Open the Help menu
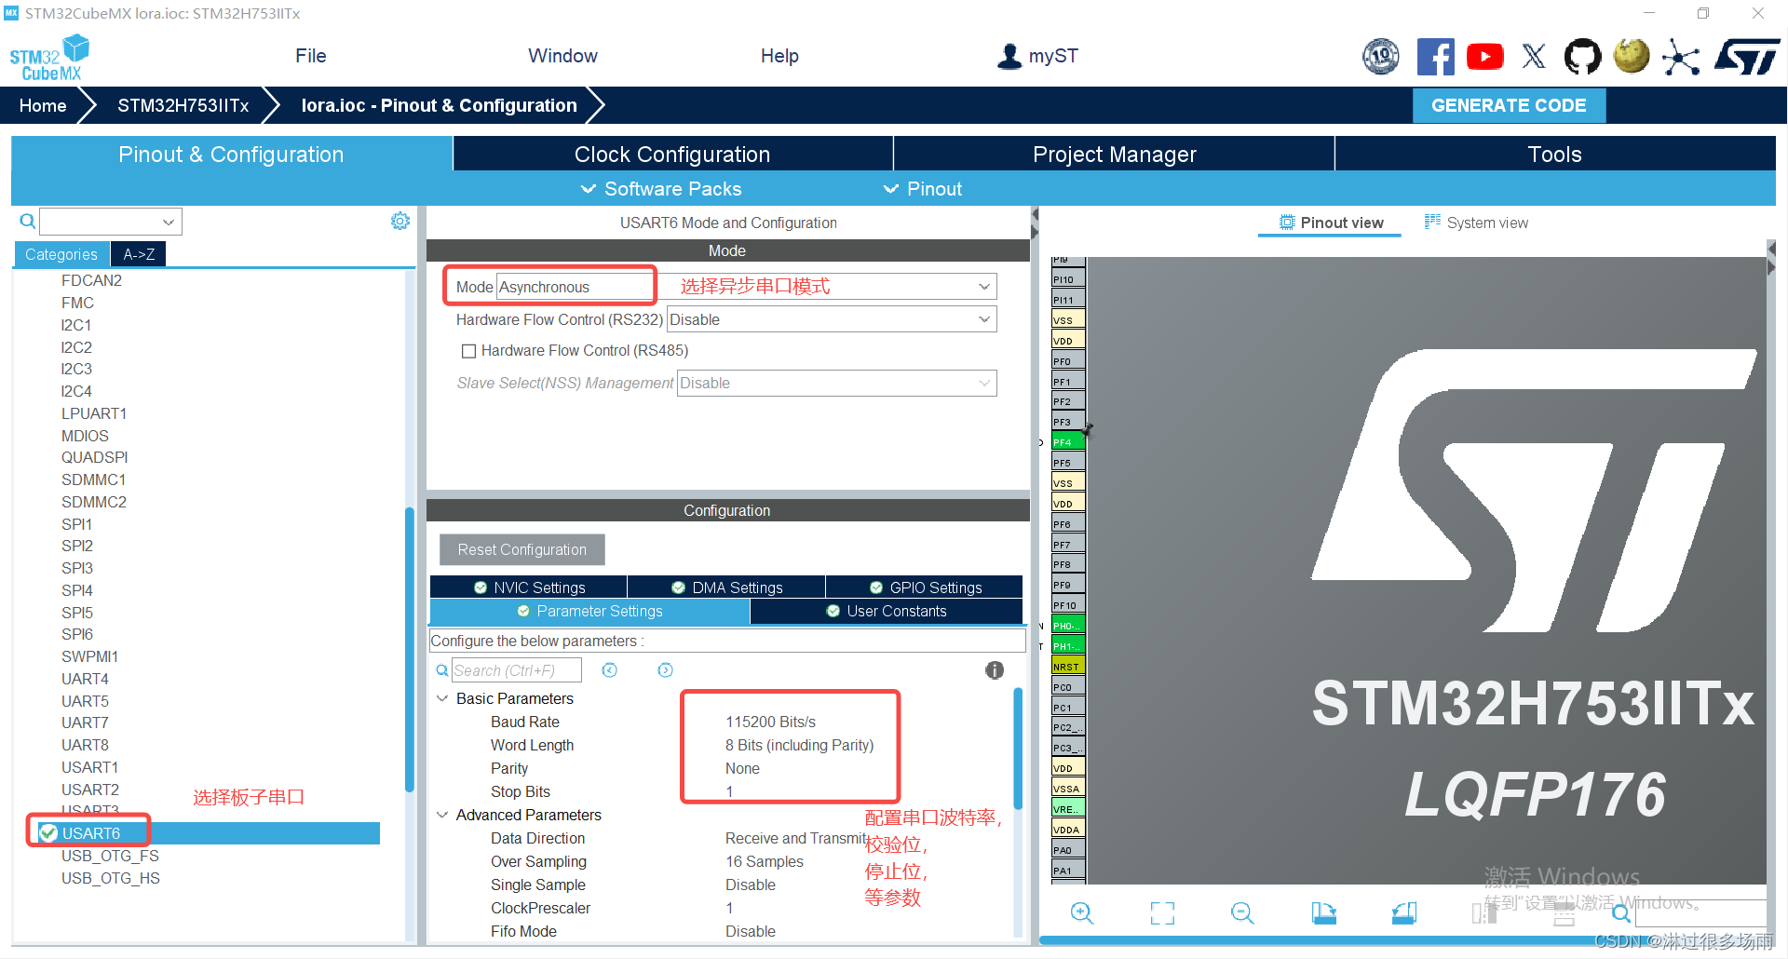The image size is (1788, 959). [779, 56]
